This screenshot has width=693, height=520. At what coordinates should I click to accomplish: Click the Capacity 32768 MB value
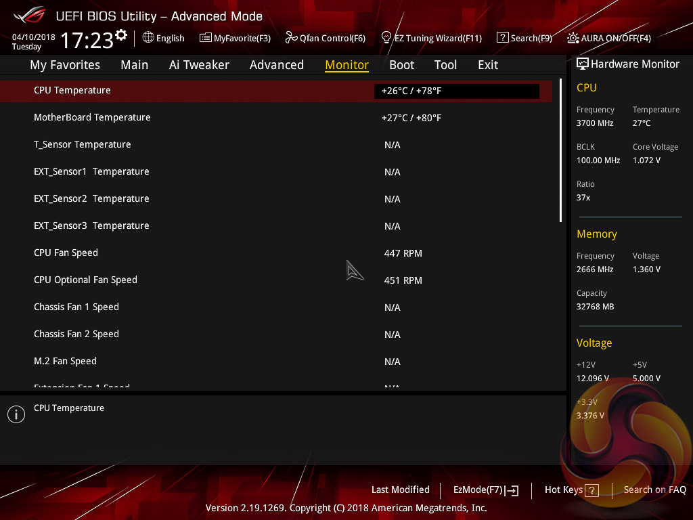tap(596, 307)
